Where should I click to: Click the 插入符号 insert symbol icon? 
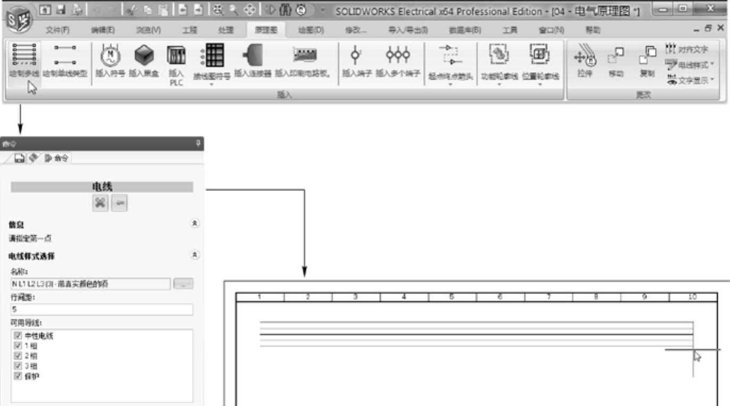coord(110,55)
